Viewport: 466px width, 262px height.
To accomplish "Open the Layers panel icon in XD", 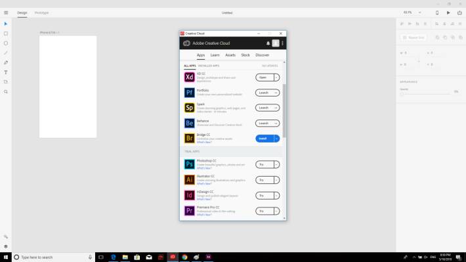I will click(x=6, y=246).
